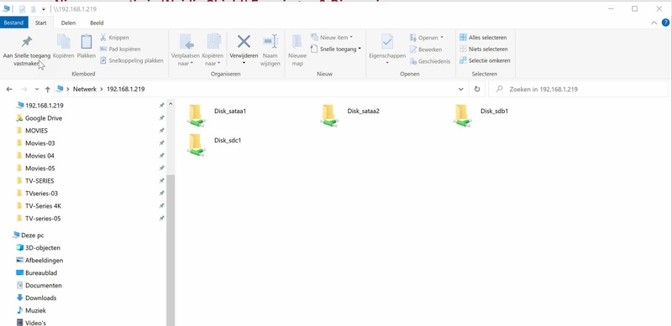The image size is (672, 326).
Task: Open the Nieuw item dropdown
Action: pos(332,38)
